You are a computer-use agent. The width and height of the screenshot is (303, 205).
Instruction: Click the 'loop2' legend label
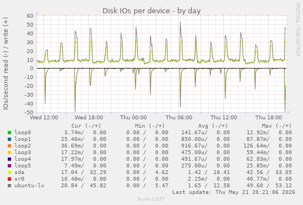pyautogui.click(x=23, y=146)
